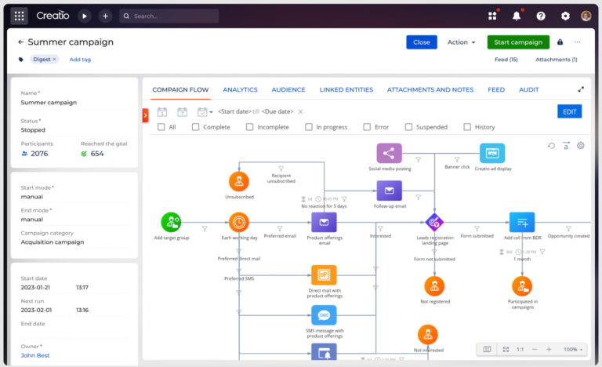
Task: Open the system settings gear in top bar
Action: coord(565,16)
